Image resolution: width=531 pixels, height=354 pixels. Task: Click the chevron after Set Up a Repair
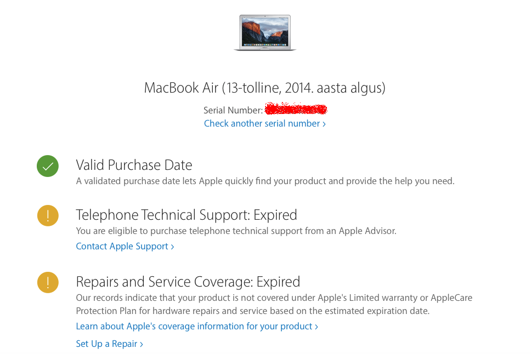pos(140,344)
